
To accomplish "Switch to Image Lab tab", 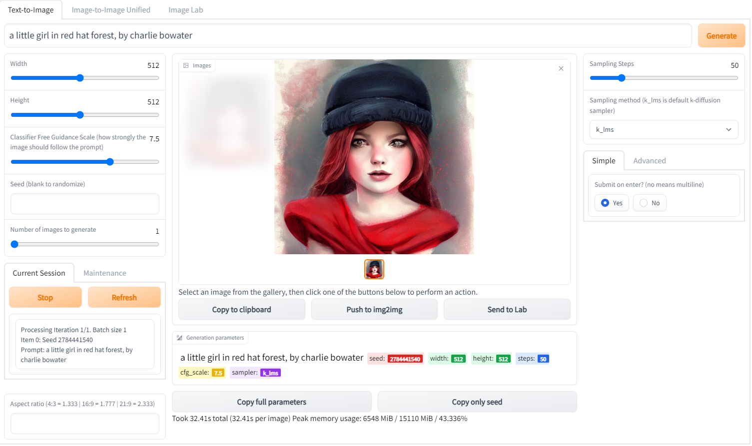I will 186,10.
